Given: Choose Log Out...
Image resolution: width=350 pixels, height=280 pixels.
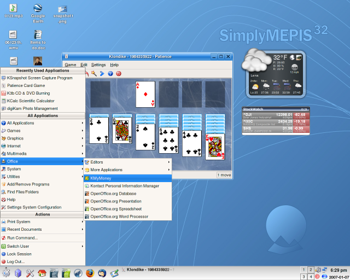Looking at the screenshot, I should 43,261.
